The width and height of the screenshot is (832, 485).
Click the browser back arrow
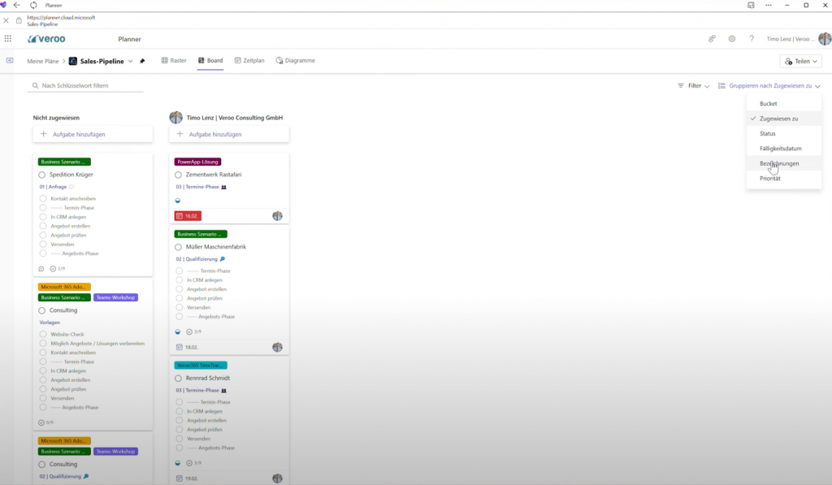click(17, 6)
